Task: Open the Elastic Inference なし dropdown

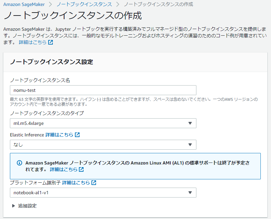Action: [x=103, y=145]
